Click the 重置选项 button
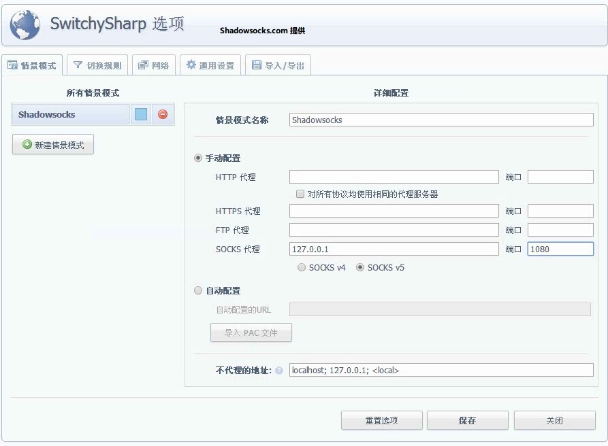 point(381,421)
